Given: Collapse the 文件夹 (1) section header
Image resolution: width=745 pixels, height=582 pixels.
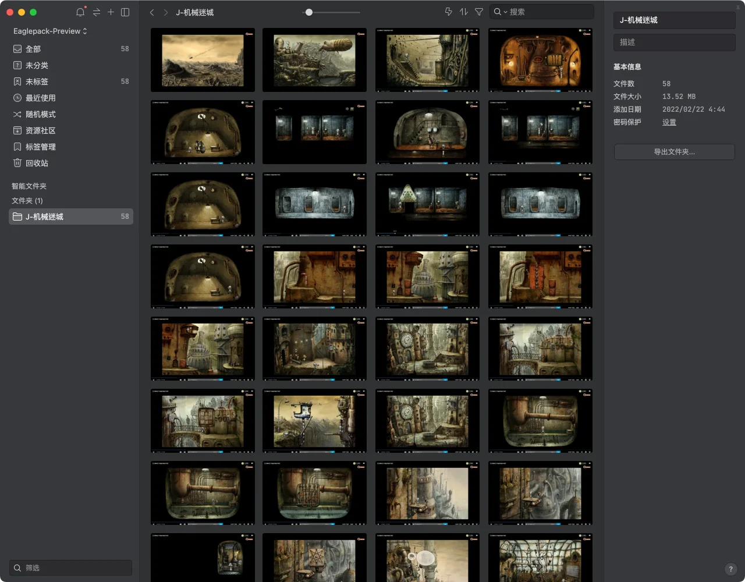Looking at the screenshot, I should tap(27, 201).
